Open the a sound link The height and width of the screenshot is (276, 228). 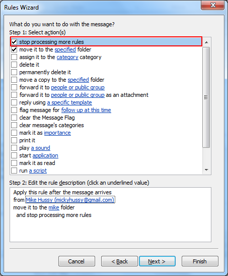tap(41, 148)
